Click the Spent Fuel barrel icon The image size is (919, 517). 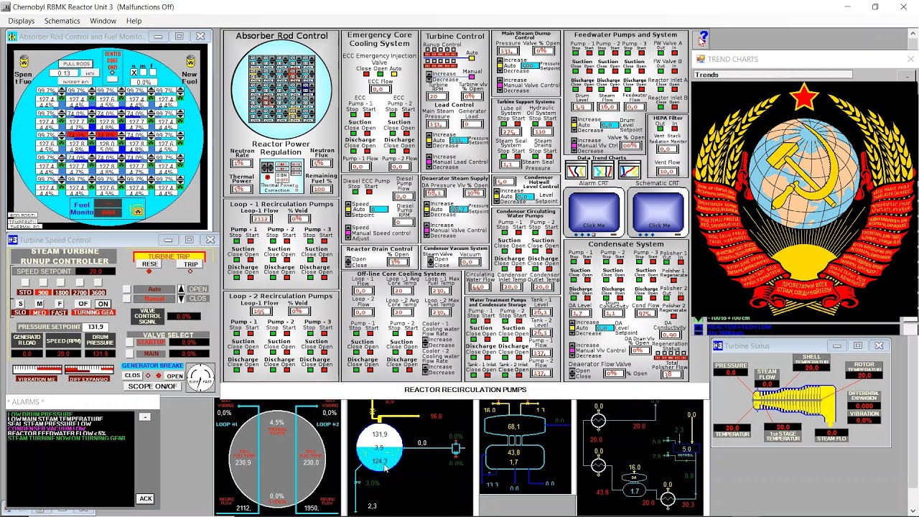24,61
